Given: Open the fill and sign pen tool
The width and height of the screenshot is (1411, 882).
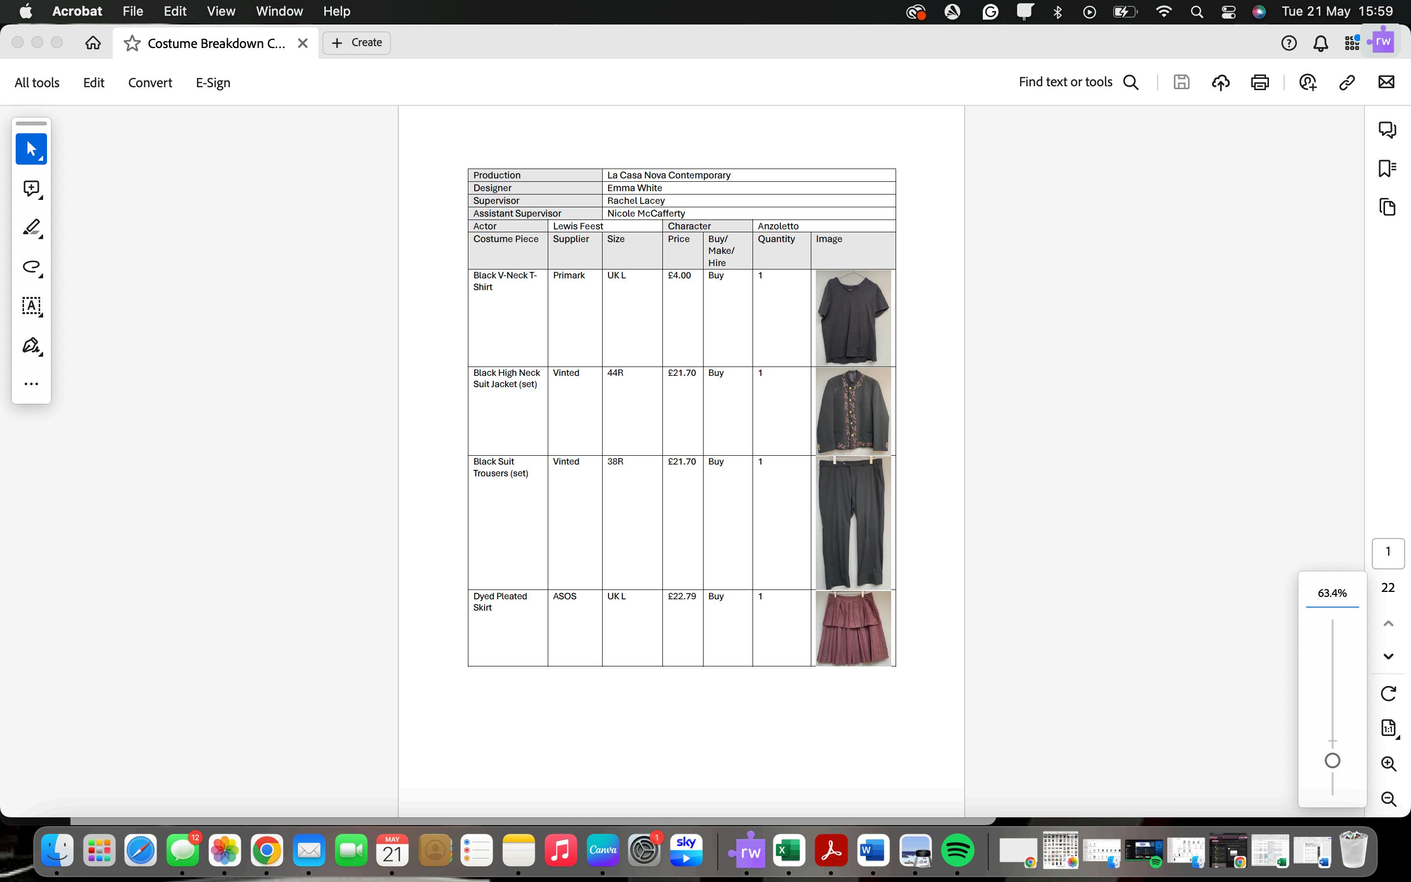Looking at the screenshot, I should (31, 345).
